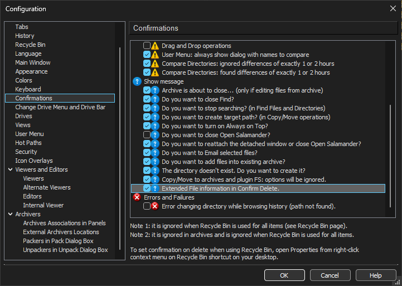Image resolution: width=402 pixels, height=286 pixels.
Task: Click the question icon beside close Find row
Action: click(155, 99)
